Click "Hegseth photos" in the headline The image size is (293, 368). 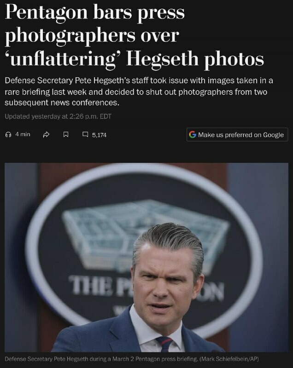(195, 59)
